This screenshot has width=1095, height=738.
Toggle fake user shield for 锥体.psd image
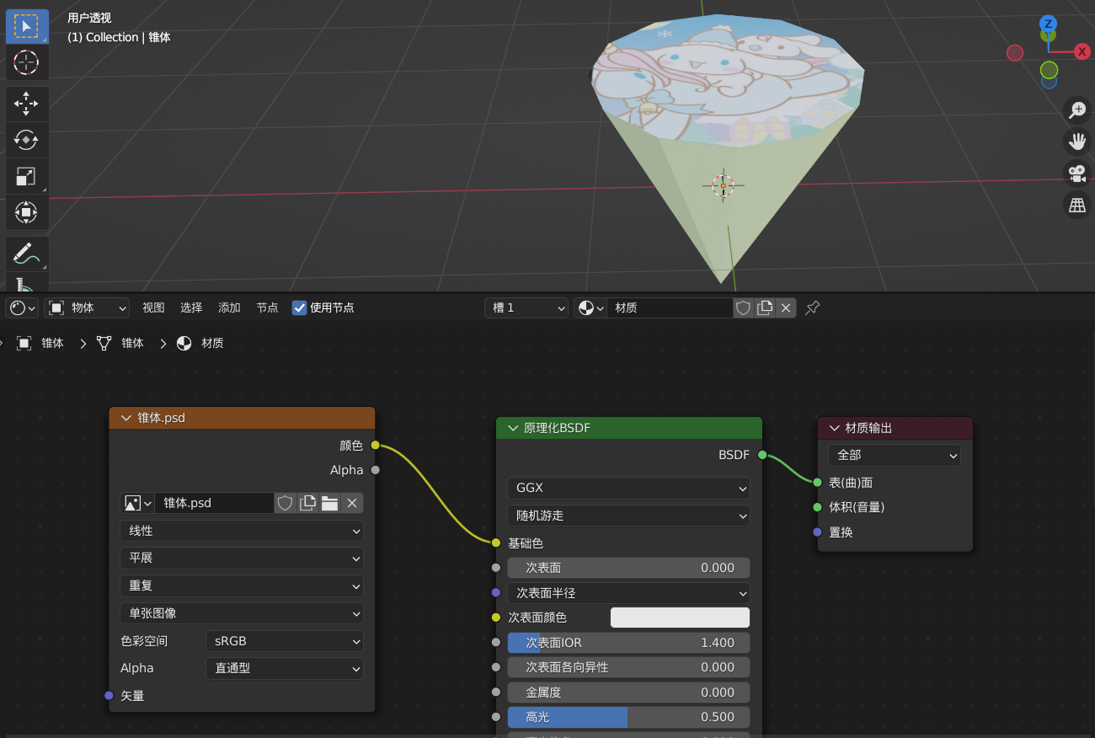tap(286, 503)
